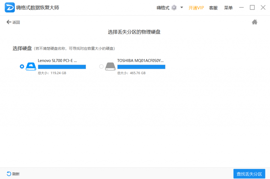Expand the account dropdown arrow
The height and width of the screenshot is (179, 270).
click(182, 7)
